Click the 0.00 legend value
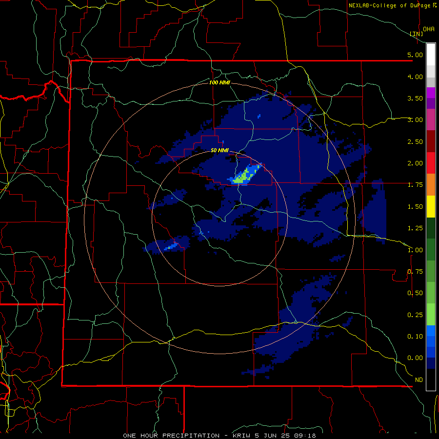The image size is (439, 439). tap(415, 358)
